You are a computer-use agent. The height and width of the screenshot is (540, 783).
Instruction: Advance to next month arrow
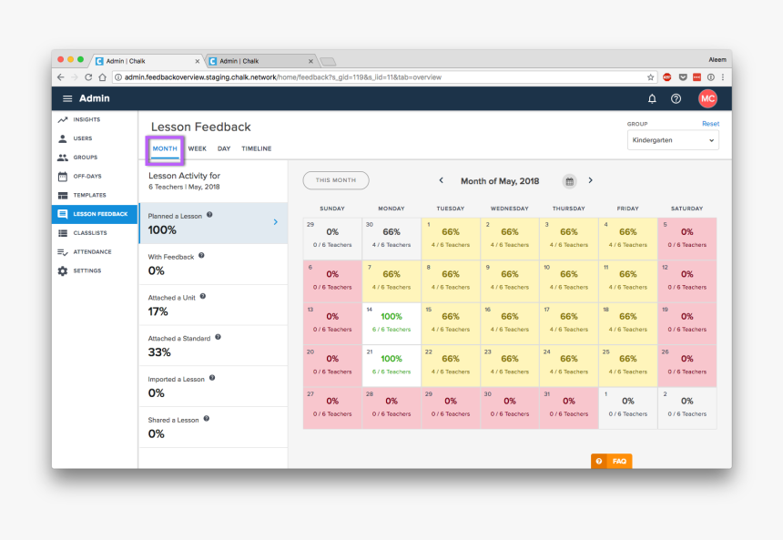[590, 180]
